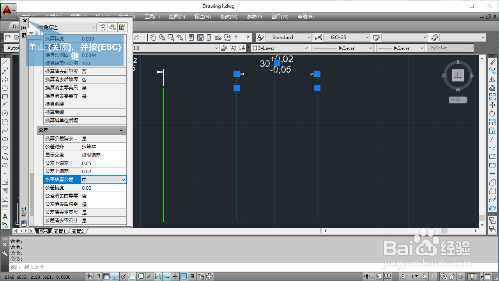Select the Construction Line tool
The height and width of the screenshot is (281, 499).
(x=5, y=71)
